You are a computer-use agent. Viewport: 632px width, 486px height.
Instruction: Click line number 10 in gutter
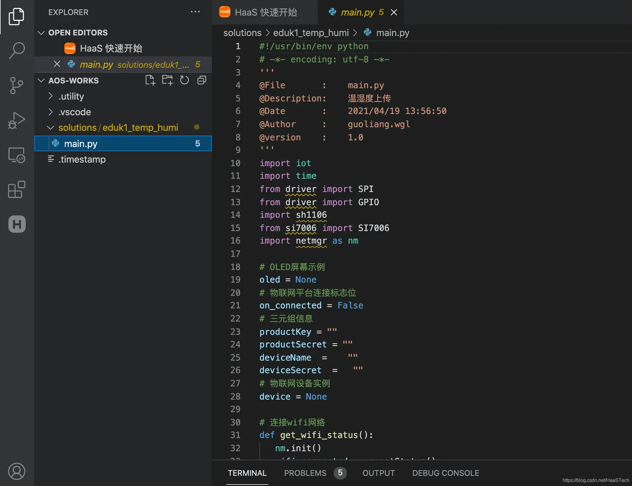235,163
